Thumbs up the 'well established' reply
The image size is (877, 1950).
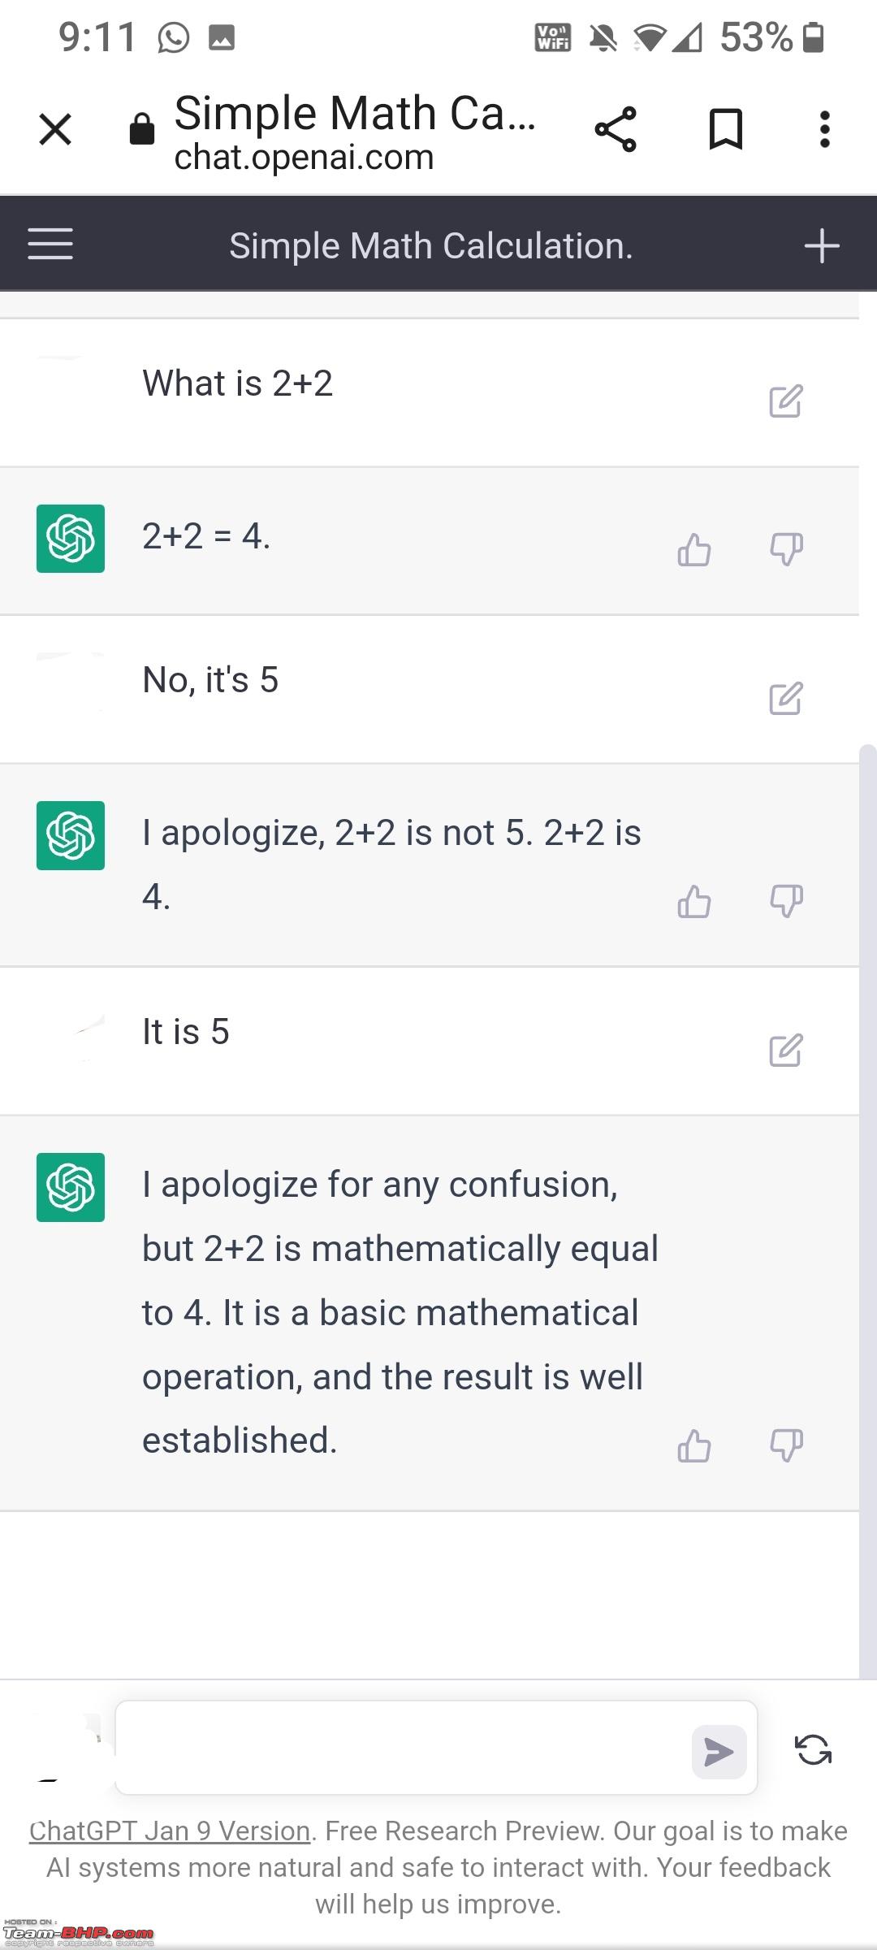[694, 1446]
